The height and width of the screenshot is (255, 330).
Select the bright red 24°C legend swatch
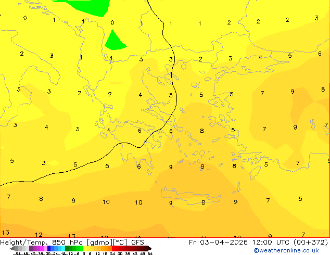click(x=113, y=248)
